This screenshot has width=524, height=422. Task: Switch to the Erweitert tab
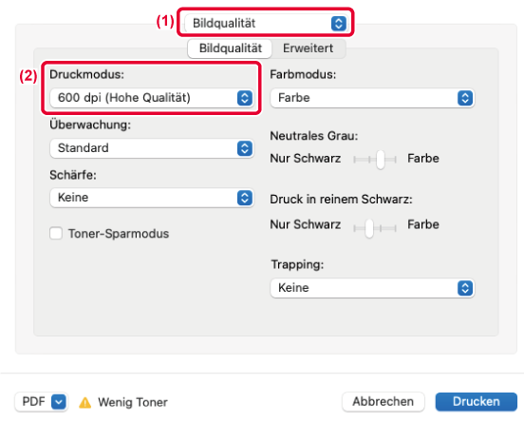click(309, 48)
